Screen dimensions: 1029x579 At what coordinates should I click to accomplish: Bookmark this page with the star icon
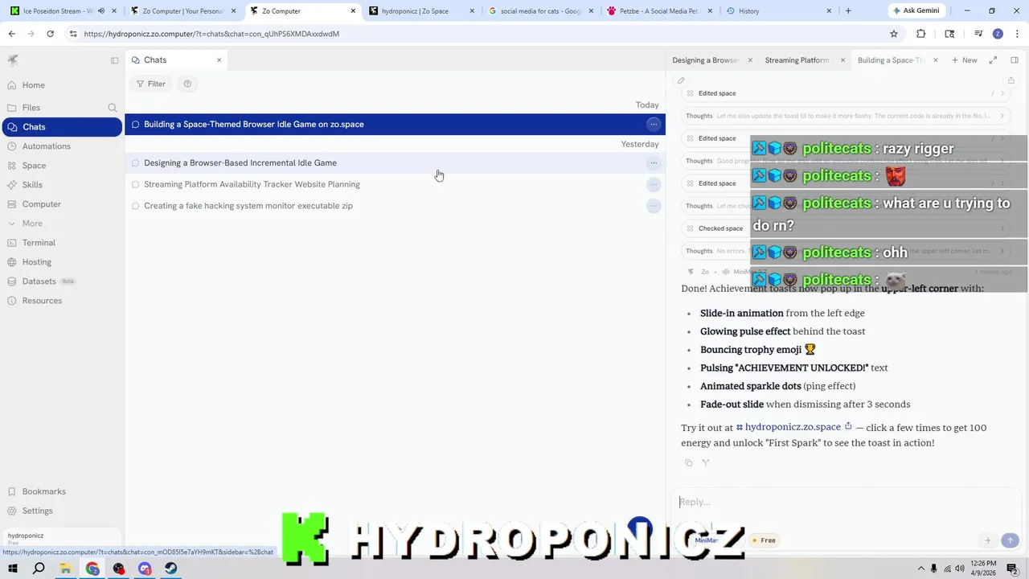894,34
